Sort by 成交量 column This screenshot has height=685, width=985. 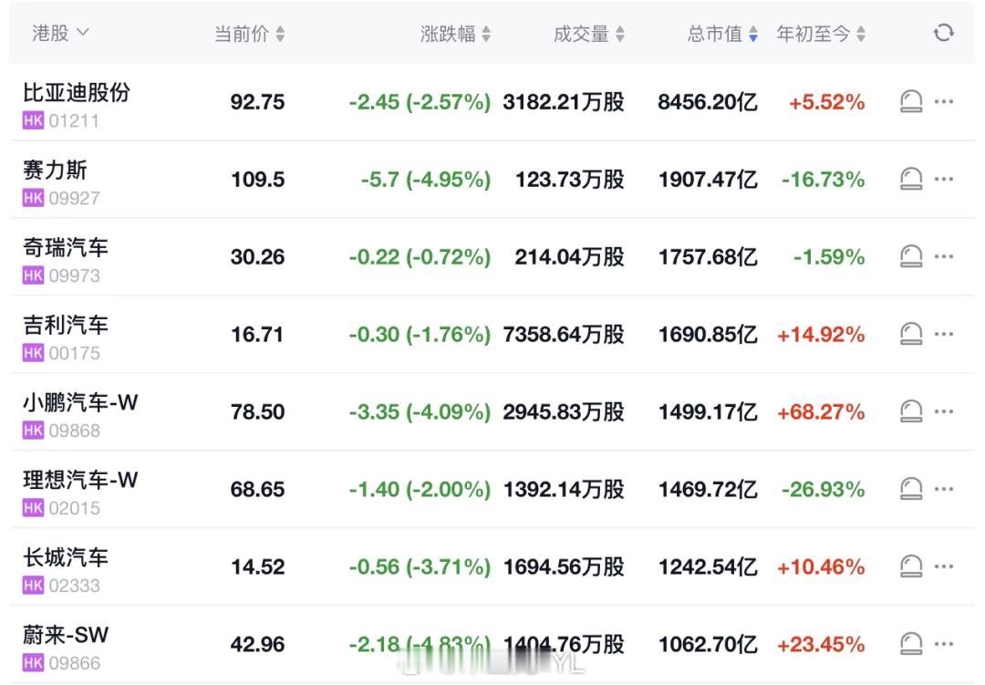point(589,34)
